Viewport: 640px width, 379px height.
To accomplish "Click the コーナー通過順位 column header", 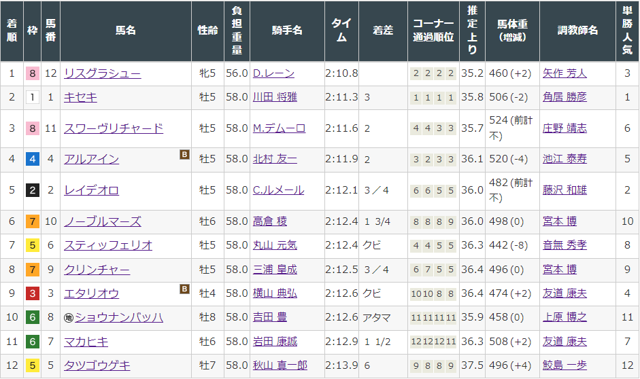I will (x=433, y=31).
